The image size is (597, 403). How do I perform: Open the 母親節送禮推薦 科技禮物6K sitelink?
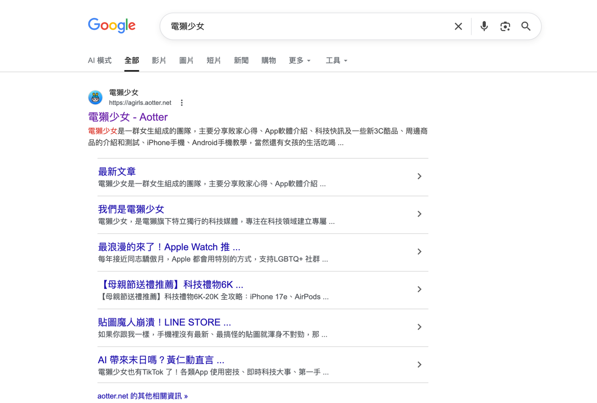click(x=171, y=284)
